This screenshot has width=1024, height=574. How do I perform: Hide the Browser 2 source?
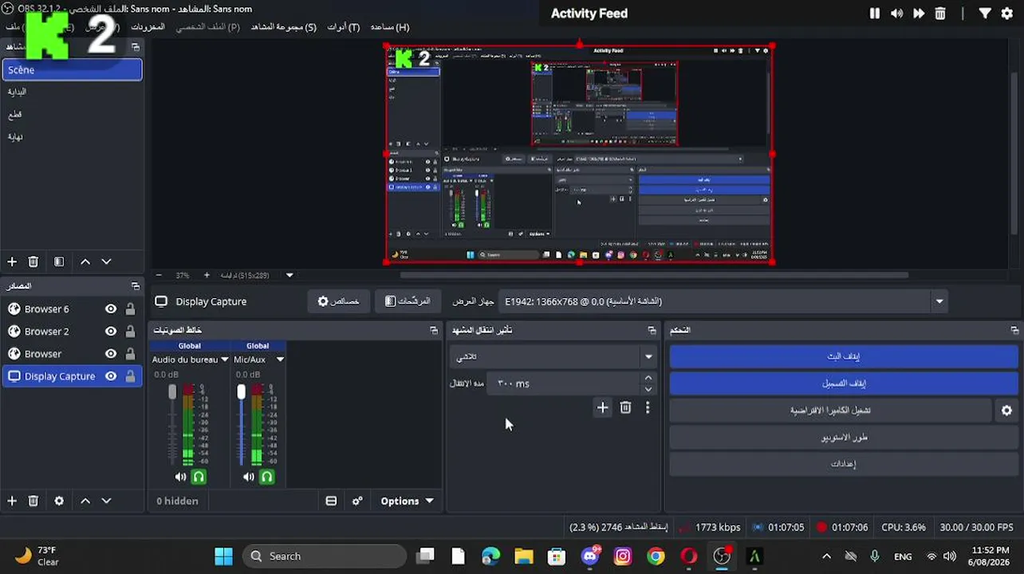click(x=111, y=331)
